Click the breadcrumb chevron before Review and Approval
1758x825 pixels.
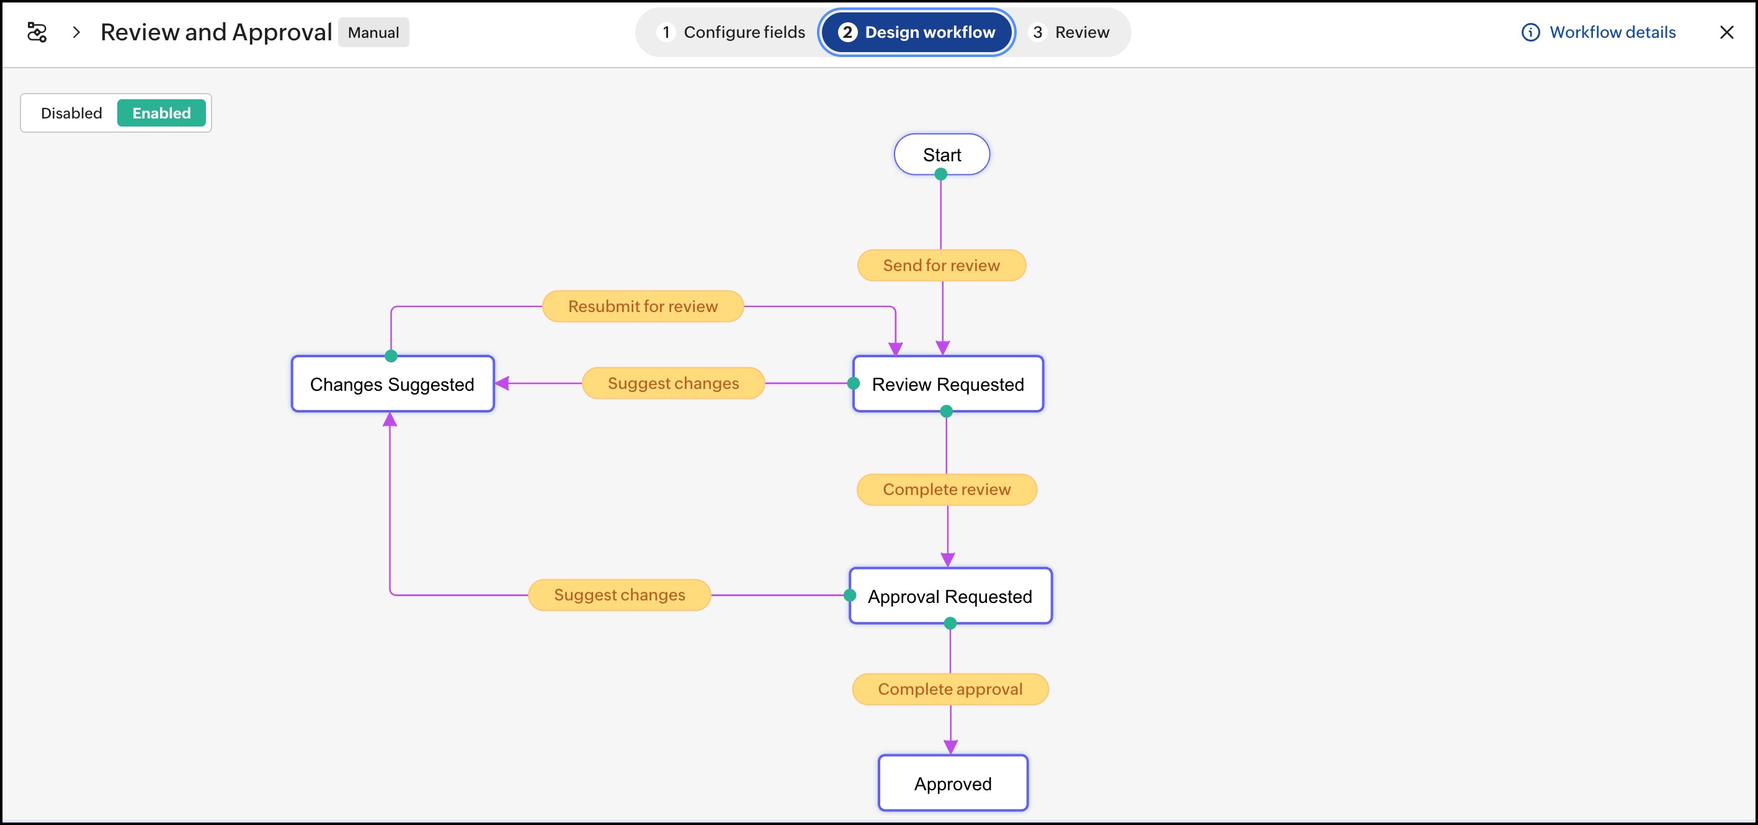click(76, 32)
